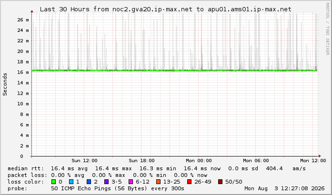Screen dimensions: 332x195
Task: Click the "RRDTOOL / TOBI OETIKER" vertical credit text
Action: pyautogui.click(x=327, y=29)
